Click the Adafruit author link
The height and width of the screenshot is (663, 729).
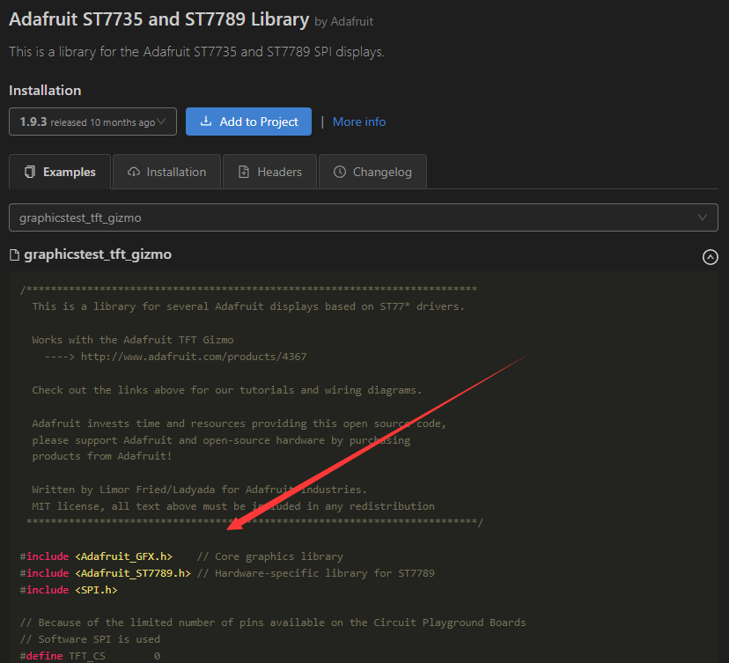coord(352,21)
